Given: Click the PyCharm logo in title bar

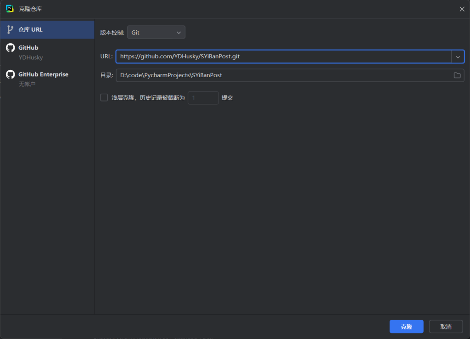Looking at the screenshot, I should point(10,9).
